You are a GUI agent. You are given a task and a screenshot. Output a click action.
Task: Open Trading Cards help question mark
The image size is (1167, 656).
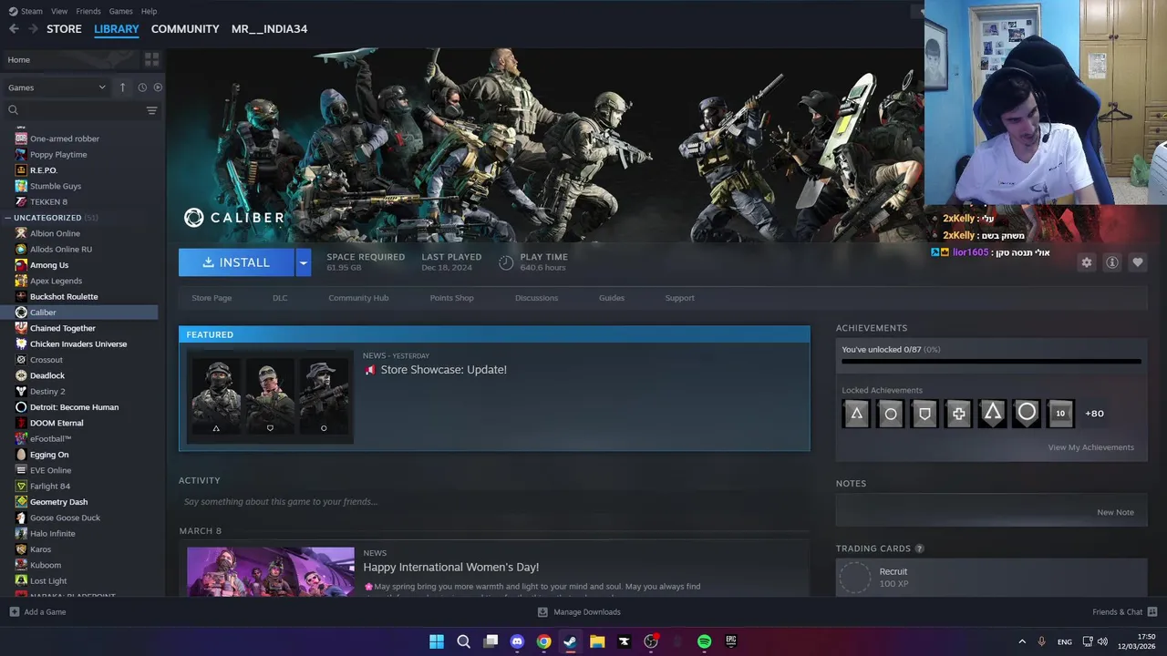pyautogui.click(x=919, y=548)
